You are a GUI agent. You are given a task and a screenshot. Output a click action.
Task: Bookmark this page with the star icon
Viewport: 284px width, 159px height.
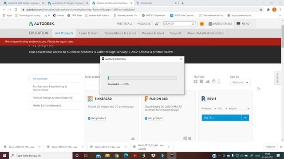pos(261,10)
